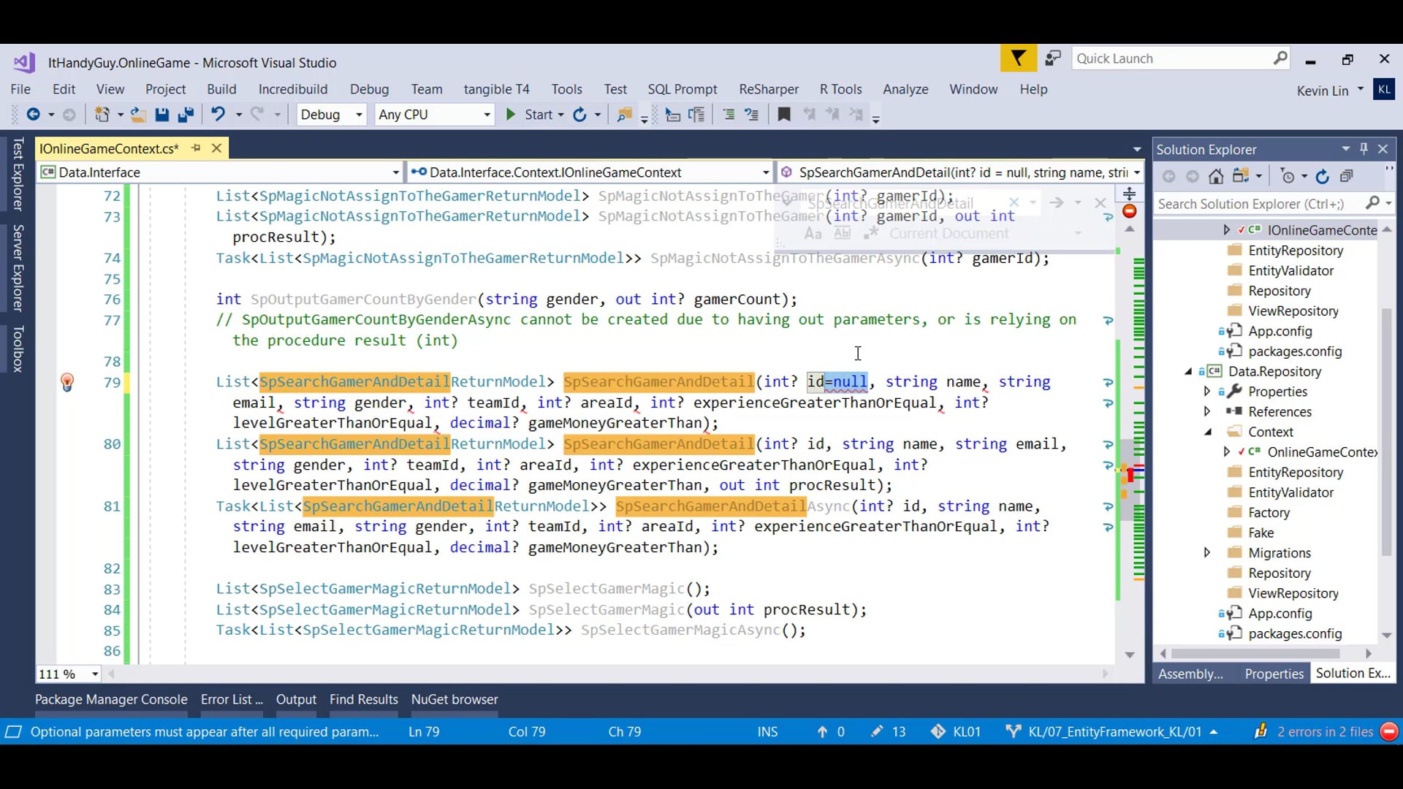Click the Save All toolbar icon
This screenshot has width=1403, height=789.
click(186, 115)
